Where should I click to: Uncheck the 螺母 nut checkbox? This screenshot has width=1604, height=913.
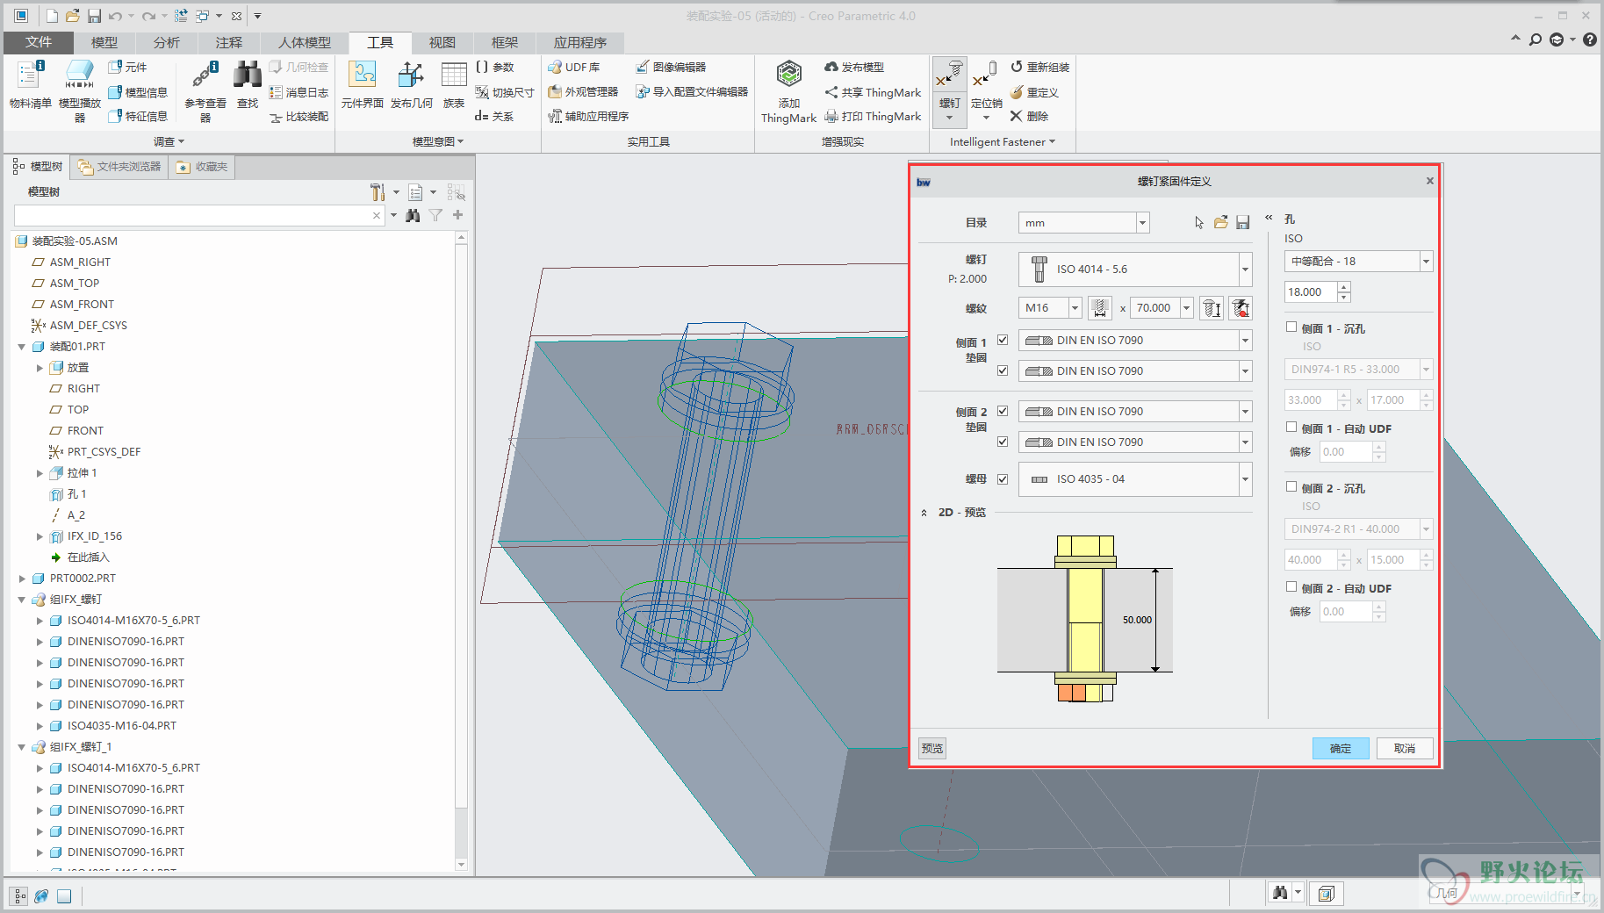(1003, 478)
